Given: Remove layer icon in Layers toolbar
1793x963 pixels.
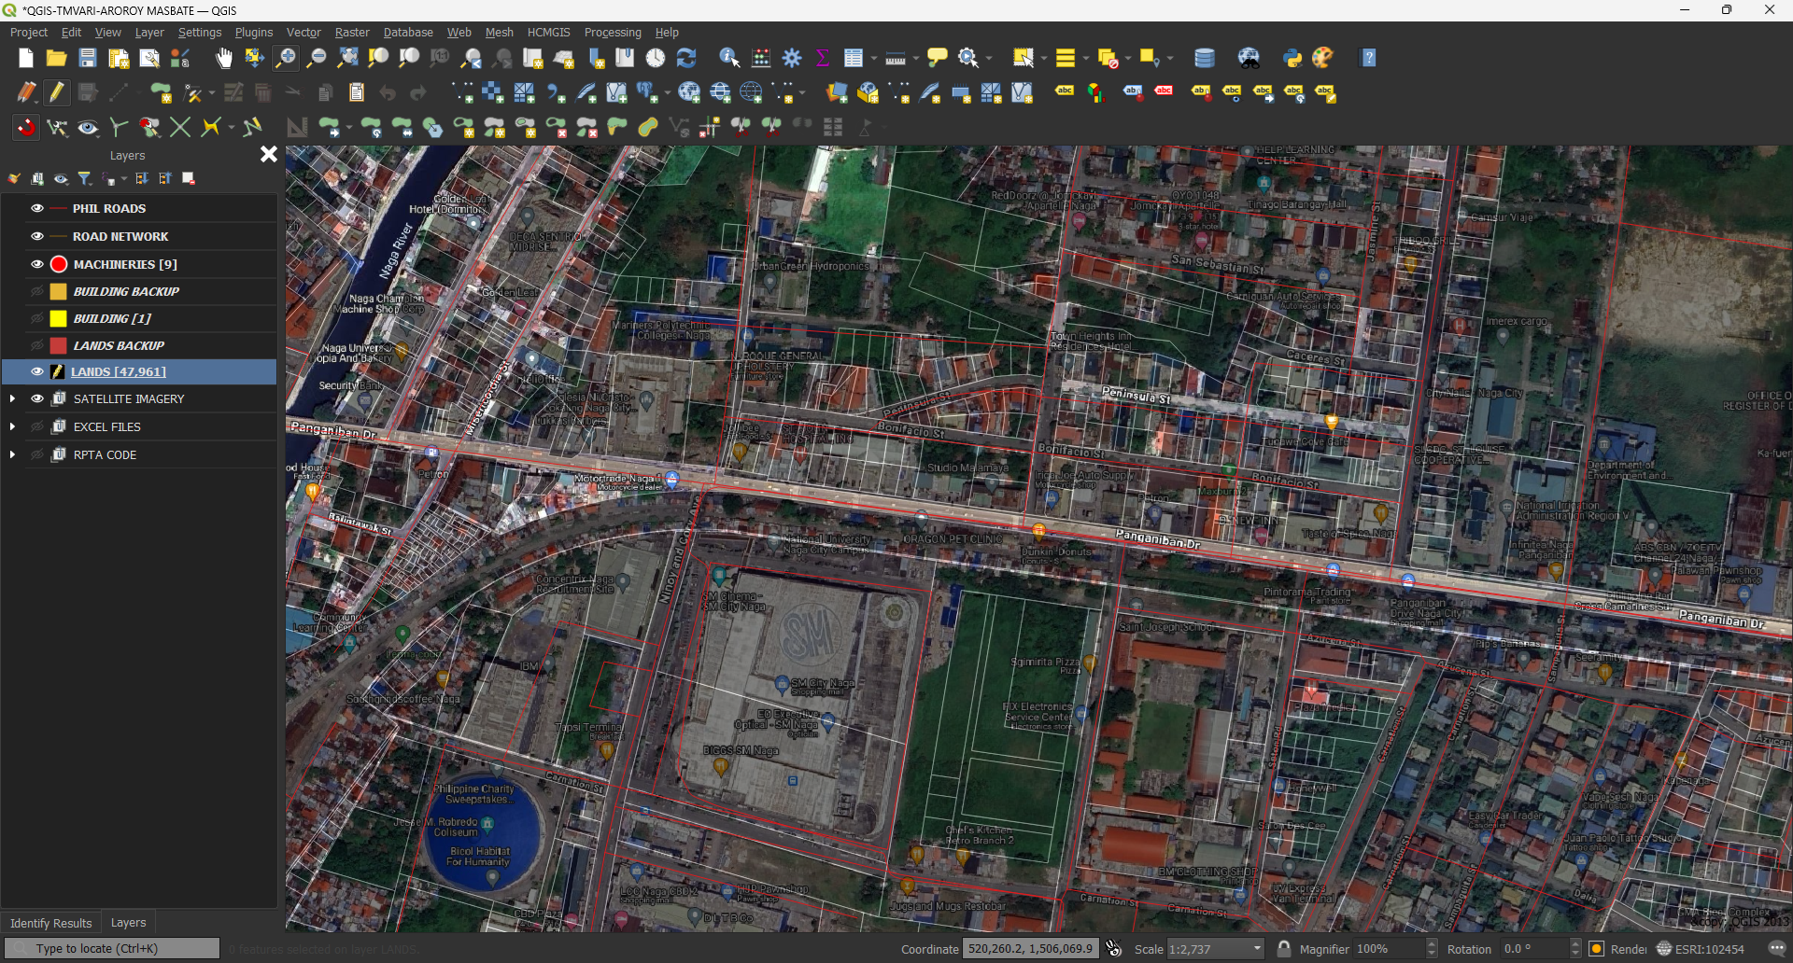Looking at the screenshot, I should pyautogui.click(x=189, y=178).
